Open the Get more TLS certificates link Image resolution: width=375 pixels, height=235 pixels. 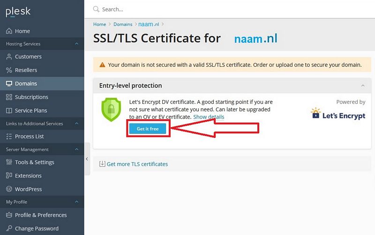pos(137,164)
